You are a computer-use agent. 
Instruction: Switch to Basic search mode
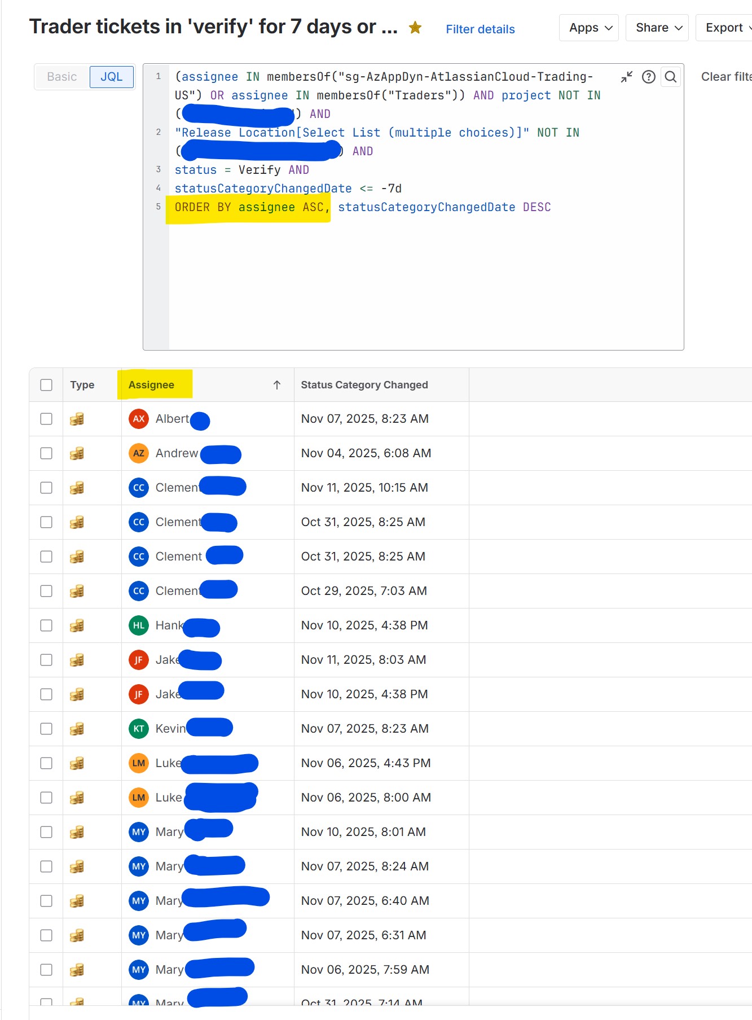pos(62,77)
